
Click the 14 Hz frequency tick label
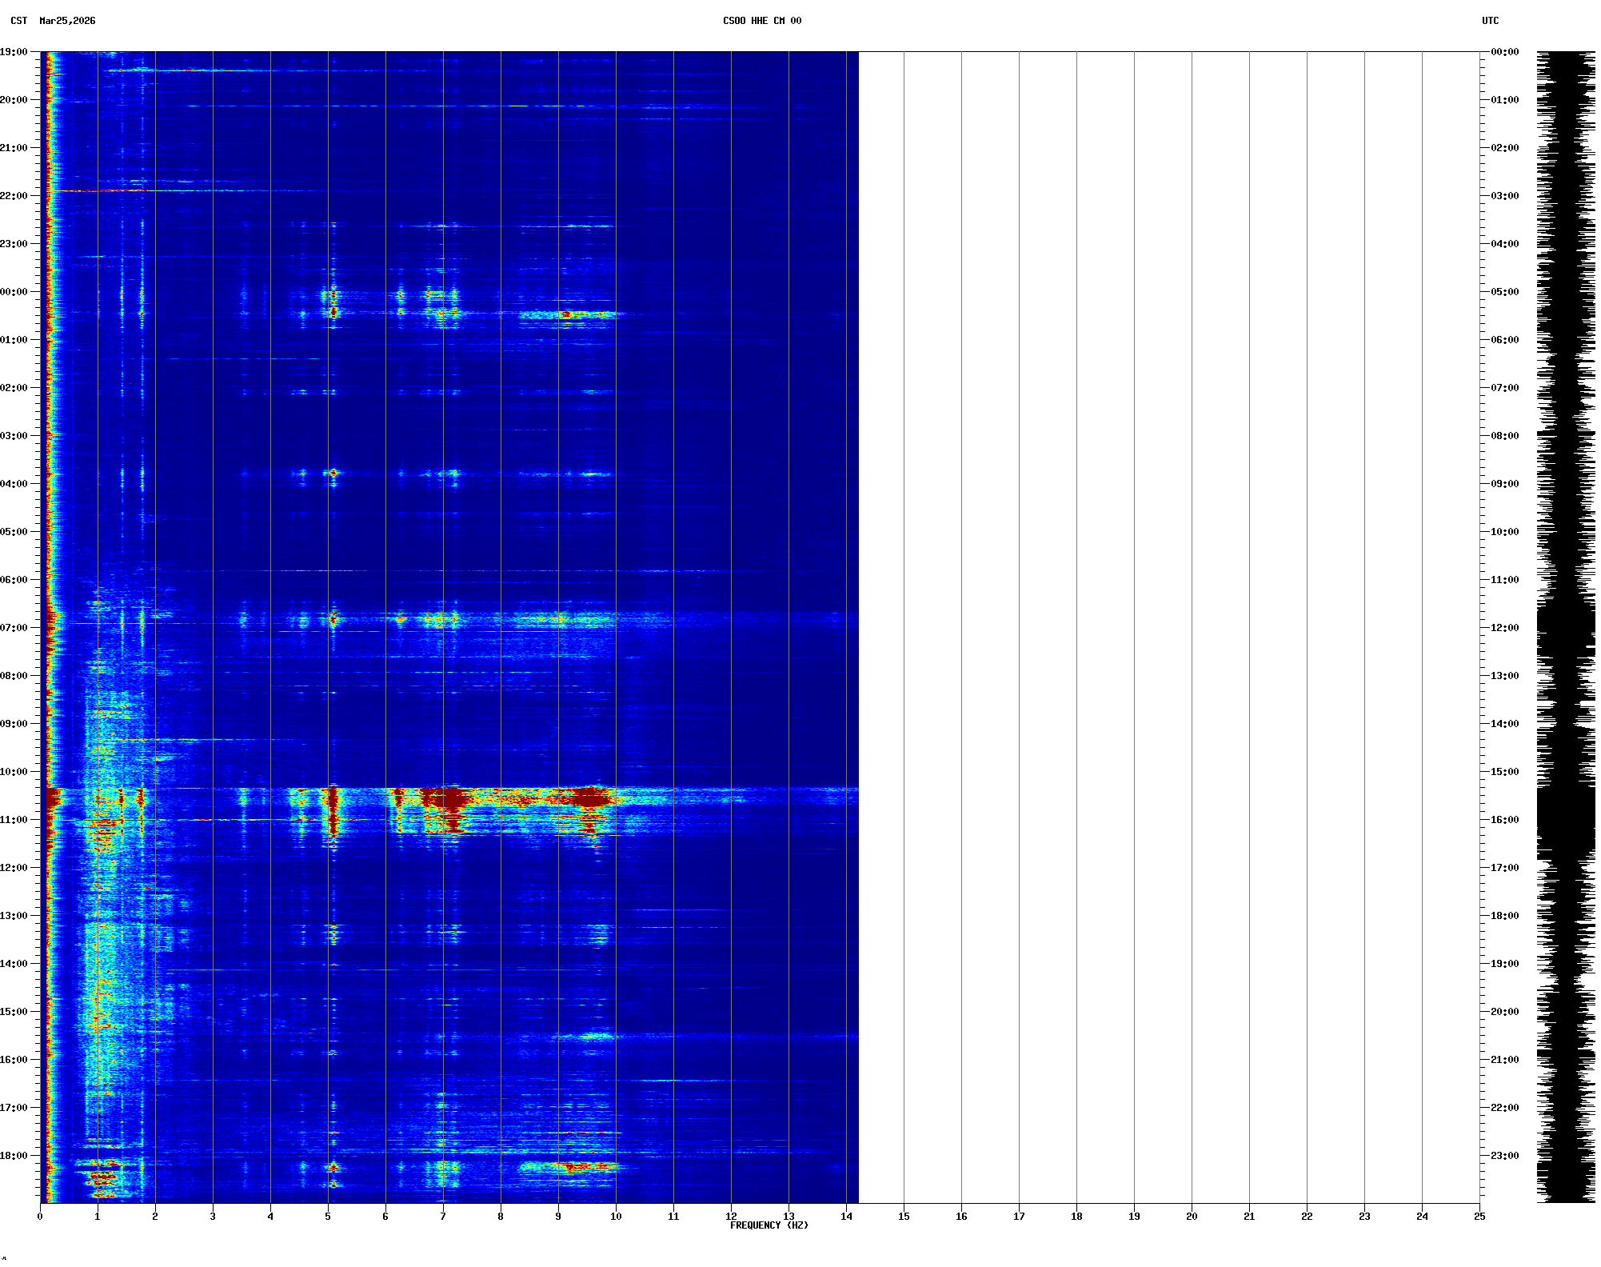tap(846, 1217)
